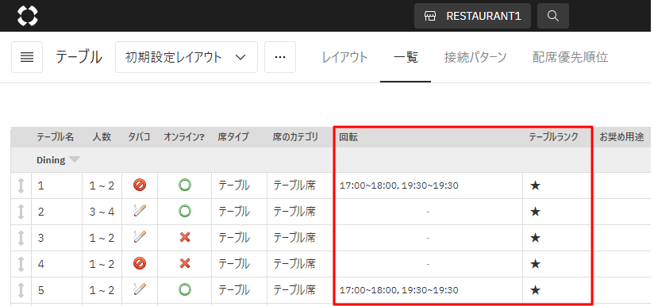Click the reorder handle for table 2

click(x=21, y=212)
